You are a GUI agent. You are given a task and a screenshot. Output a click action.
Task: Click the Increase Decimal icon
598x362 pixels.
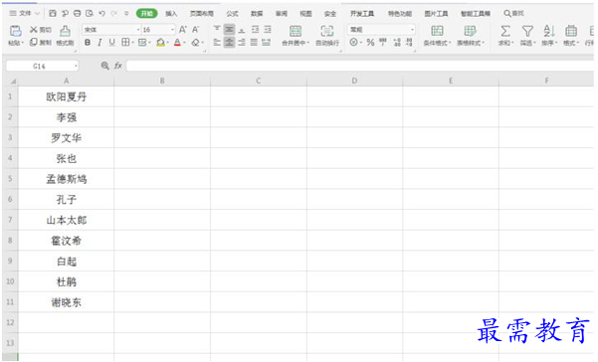(397, 43)
